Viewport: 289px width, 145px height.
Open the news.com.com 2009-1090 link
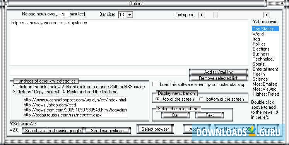(75, 110)
